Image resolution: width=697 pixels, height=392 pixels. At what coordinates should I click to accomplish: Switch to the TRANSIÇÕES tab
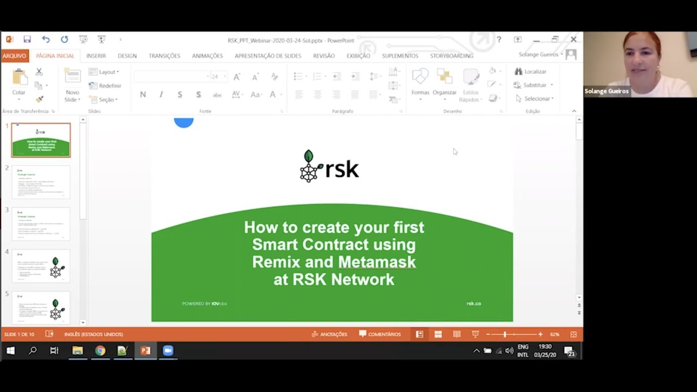tap(164, 56)
